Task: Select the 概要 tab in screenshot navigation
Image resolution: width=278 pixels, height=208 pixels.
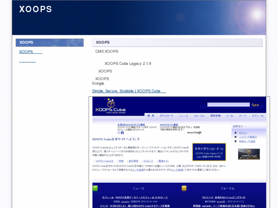Action: 151,116
